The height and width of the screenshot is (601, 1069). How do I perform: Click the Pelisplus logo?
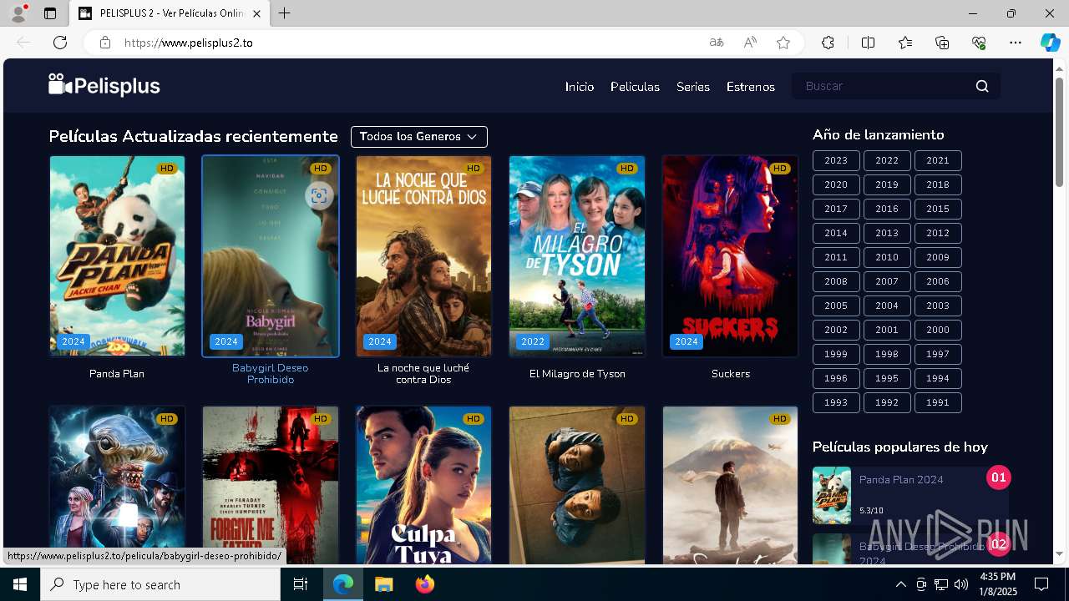(x=104, y=85)
